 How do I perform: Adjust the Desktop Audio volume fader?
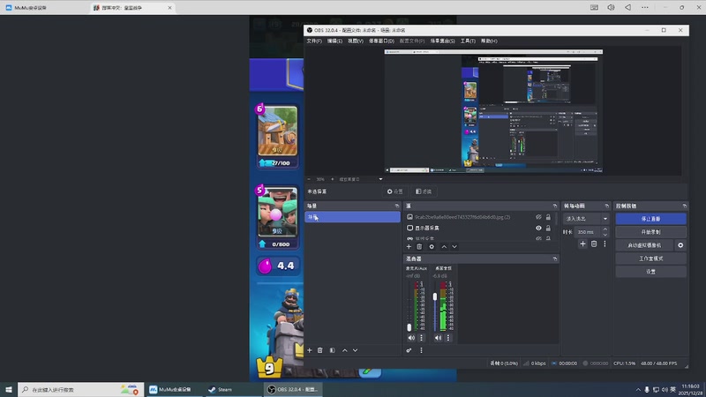point(435,296)
